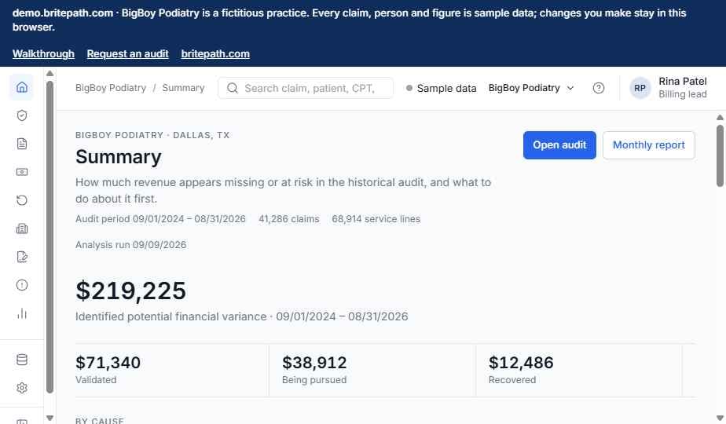Open the edit note sidebar icon
Screen dimensions: 726x424
pyautogui.click(x=22, y=257)
